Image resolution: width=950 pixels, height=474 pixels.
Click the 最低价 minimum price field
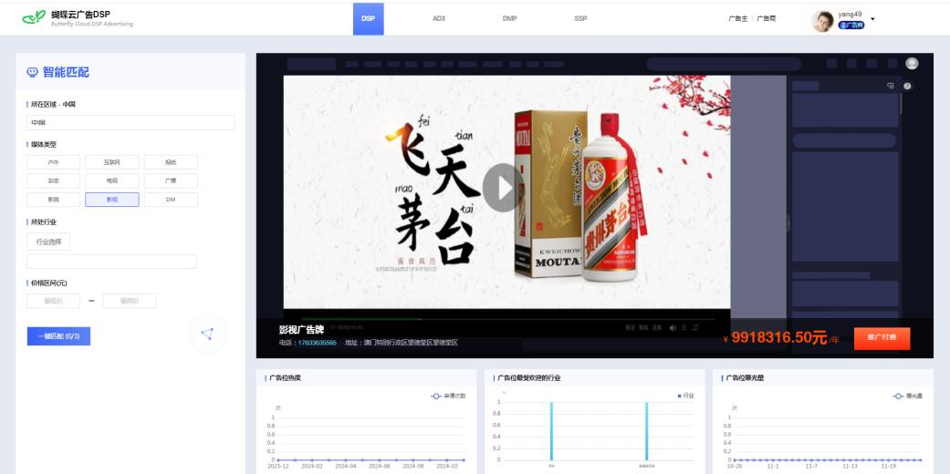[x=53, y=301]
